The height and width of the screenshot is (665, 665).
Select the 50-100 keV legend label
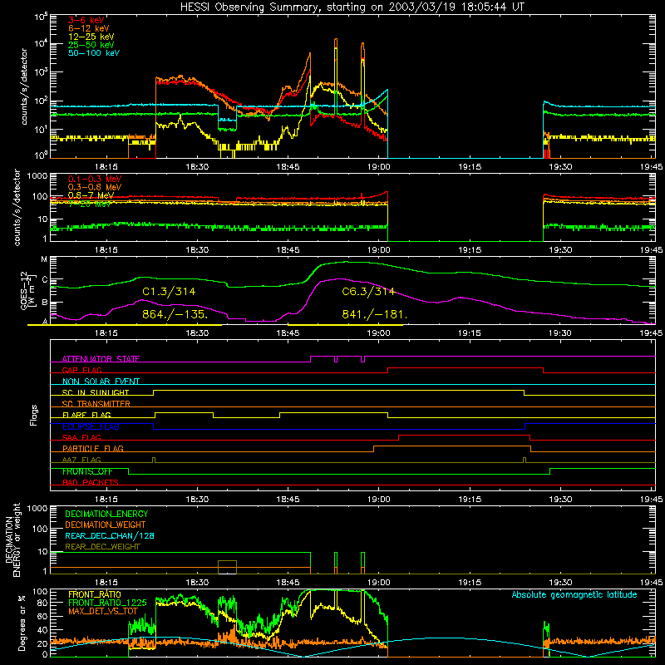[x=94, y=53]
